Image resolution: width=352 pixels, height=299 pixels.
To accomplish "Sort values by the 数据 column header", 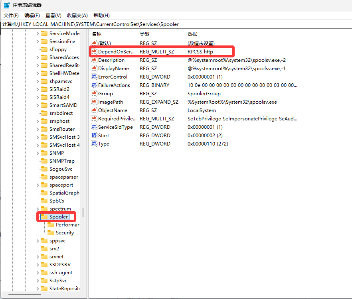I will pos(243,34).
